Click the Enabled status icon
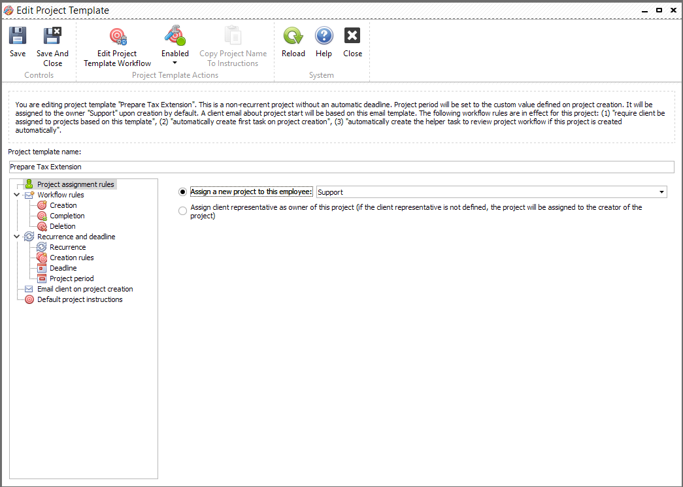The width and height of the screenshot is (683, 487). tap(175, 36)
